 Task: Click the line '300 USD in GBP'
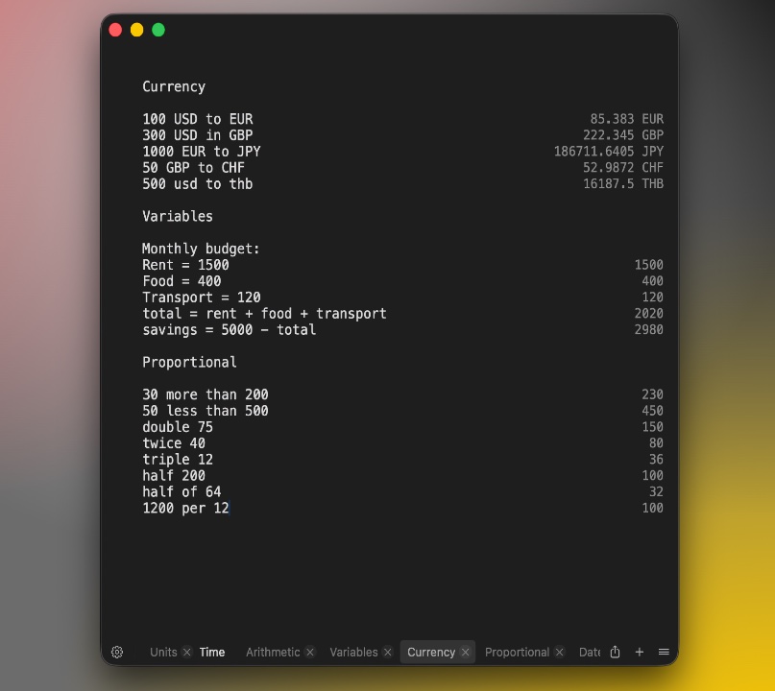pos(198,135)
